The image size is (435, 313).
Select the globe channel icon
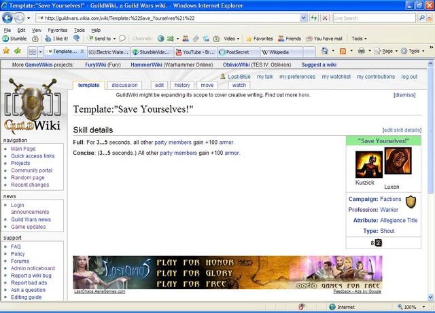pos(161,39)
